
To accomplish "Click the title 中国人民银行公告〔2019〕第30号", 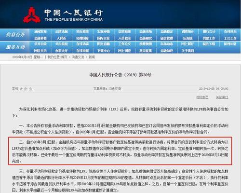I will click(120, 75).
